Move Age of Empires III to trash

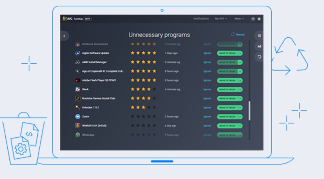(x=227, y=71)
